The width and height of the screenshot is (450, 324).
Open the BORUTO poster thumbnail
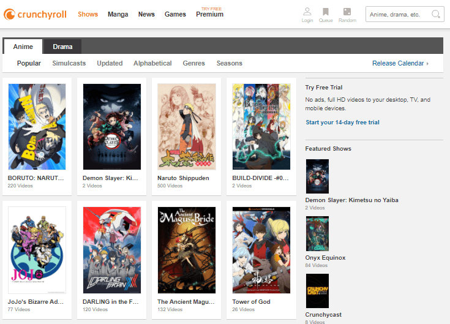tap(37, 127)
